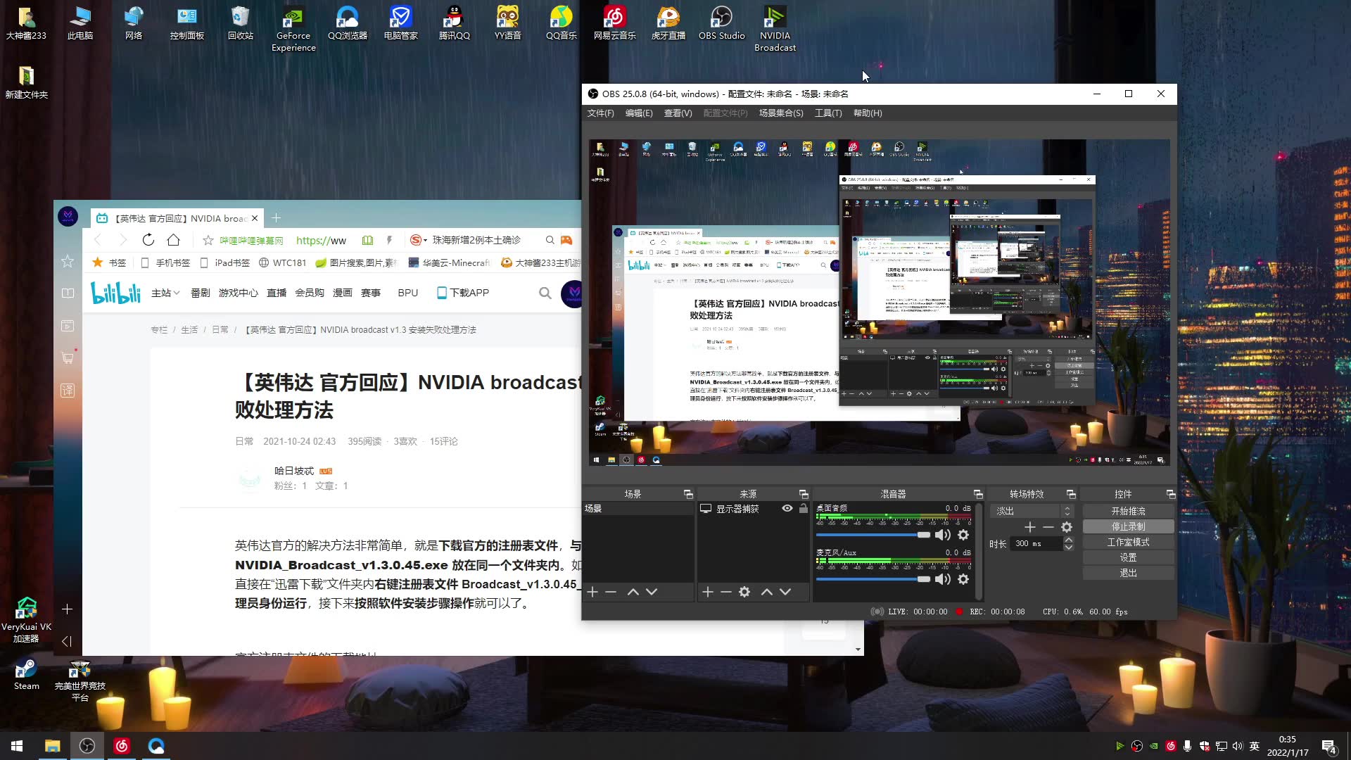Move source up with arrow icon

click(x=767, y=592)
